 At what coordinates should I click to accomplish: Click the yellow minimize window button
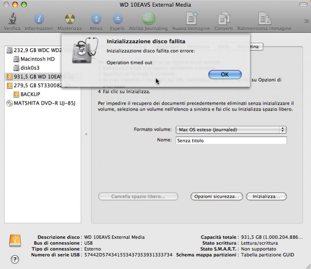tap(15, 5)
